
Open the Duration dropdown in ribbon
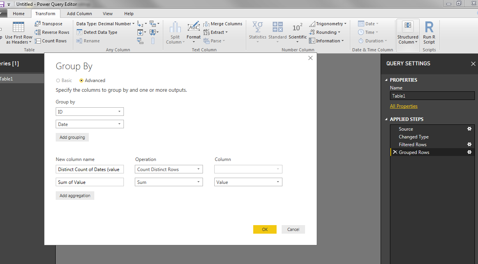tap(372, 41)
